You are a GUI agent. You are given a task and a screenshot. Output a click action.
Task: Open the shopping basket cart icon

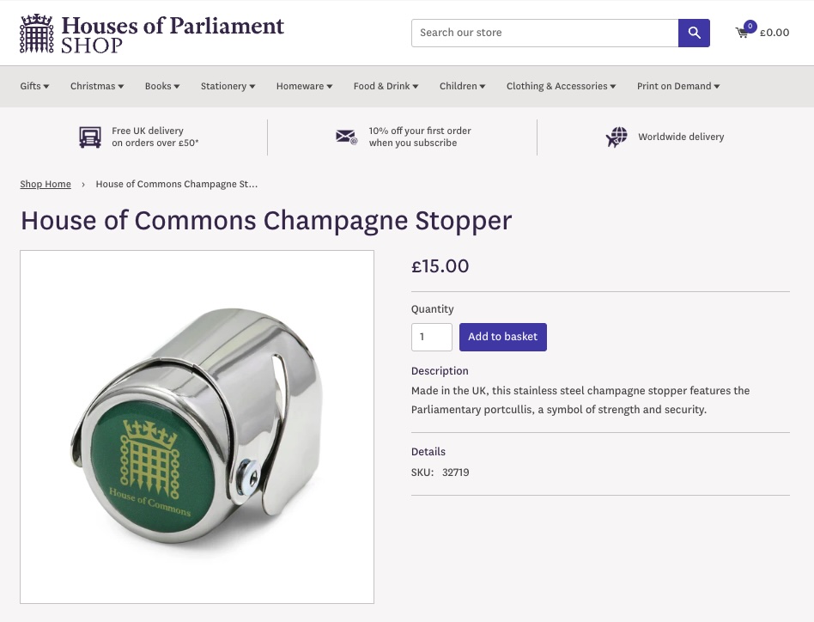(742, 33)
